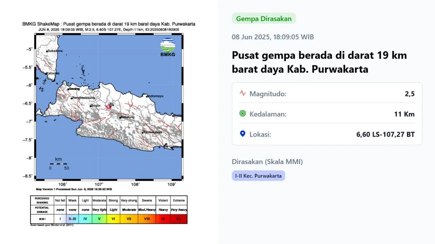This screenshot has height=244, width=435.
Task: Click the 'Magnitudo:' label
Action: [268, 94]
